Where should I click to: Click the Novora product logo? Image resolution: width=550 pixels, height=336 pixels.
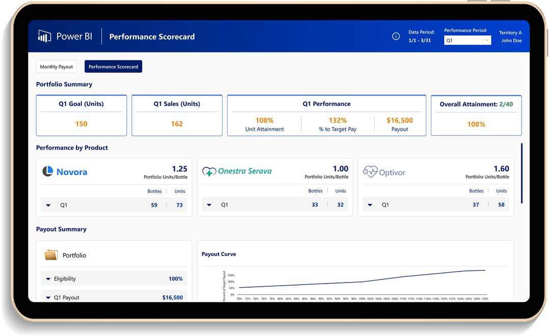(x=65, y=172)
